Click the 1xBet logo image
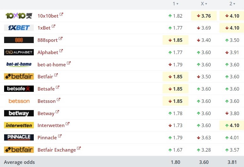The height and width of the screenshot is (167, 244). point(19,28)
